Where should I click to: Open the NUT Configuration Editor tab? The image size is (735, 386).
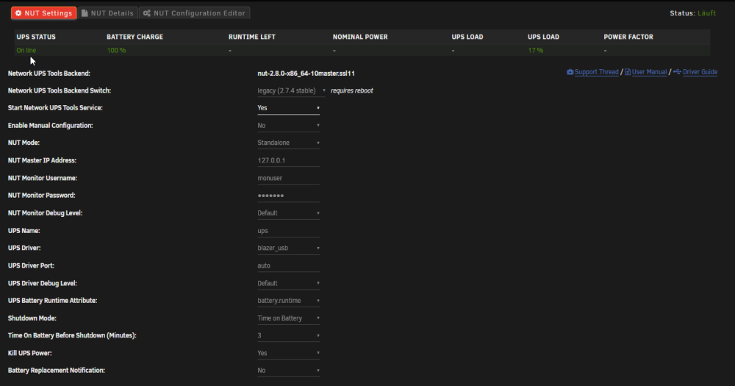[194, 13]
